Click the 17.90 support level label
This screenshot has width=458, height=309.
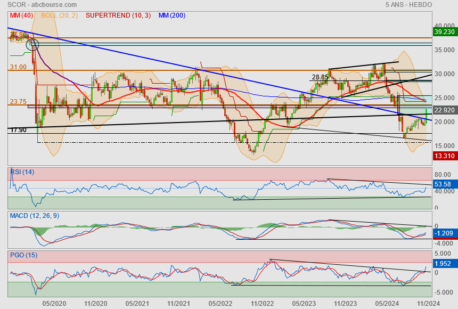[x=18, y=130]
